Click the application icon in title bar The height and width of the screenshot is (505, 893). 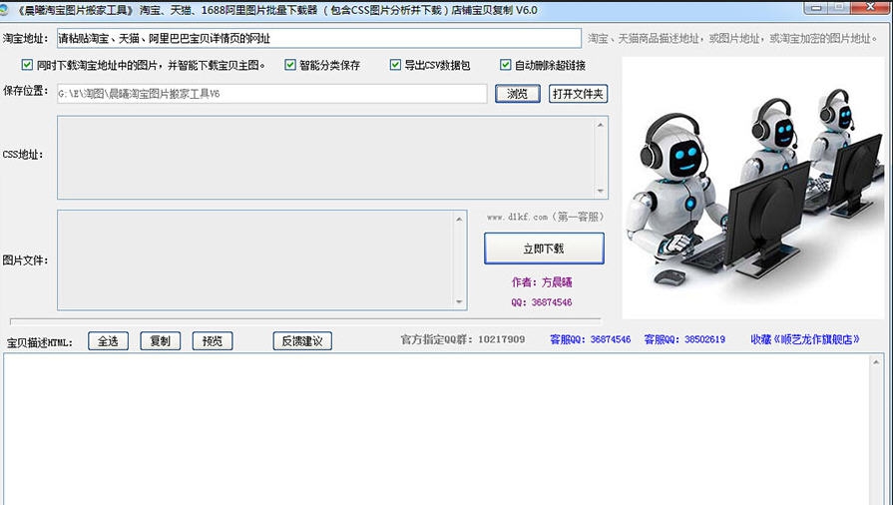click(5, 10)
